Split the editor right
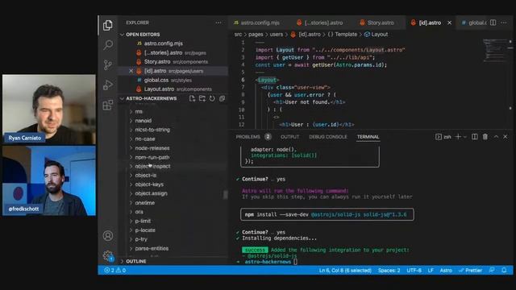This screenshot has width=516, height=290. point(493,23)
